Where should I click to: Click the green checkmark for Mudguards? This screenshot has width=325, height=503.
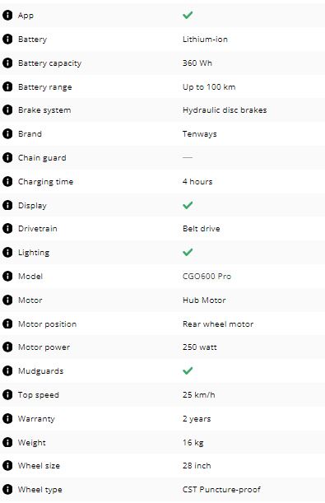188,370
